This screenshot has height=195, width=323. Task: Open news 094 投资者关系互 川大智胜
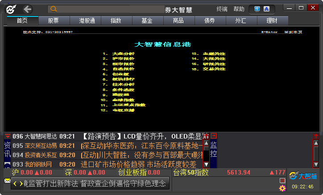(107, 155)
